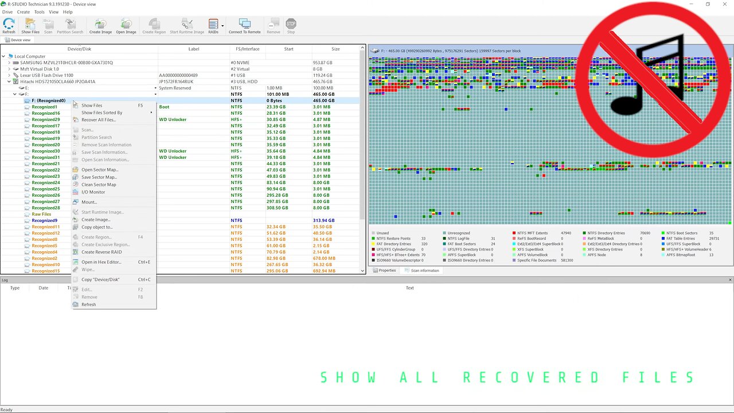Choose Create Image in context menu
734x413 pixels.
(114, 220)
